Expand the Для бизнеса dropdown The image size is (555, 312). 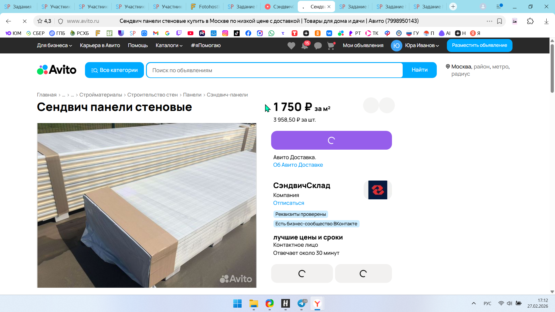click(x=54, y=45)
